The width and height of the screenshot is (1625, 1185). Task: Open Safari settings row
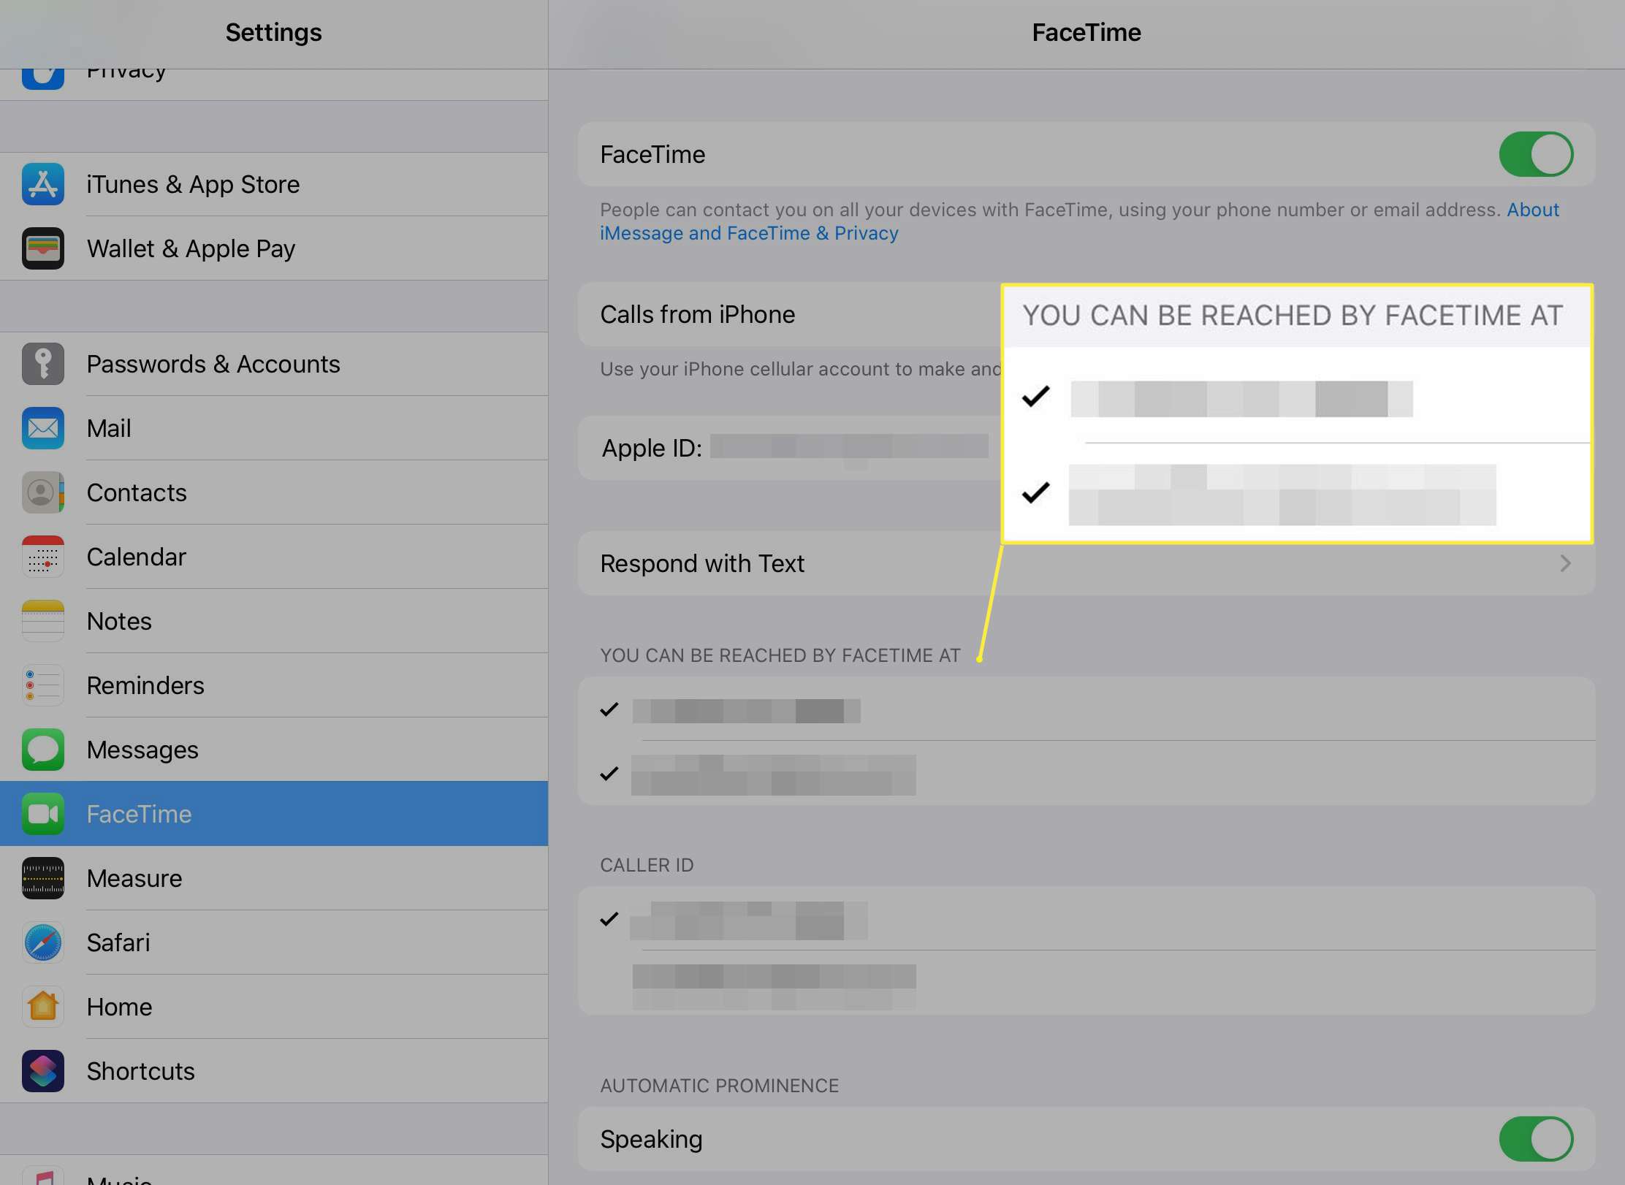coord(274,942)
